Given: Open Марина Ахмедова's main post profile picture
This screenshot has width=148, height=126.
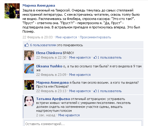Looking at the screenshot, I should (12, 11).
